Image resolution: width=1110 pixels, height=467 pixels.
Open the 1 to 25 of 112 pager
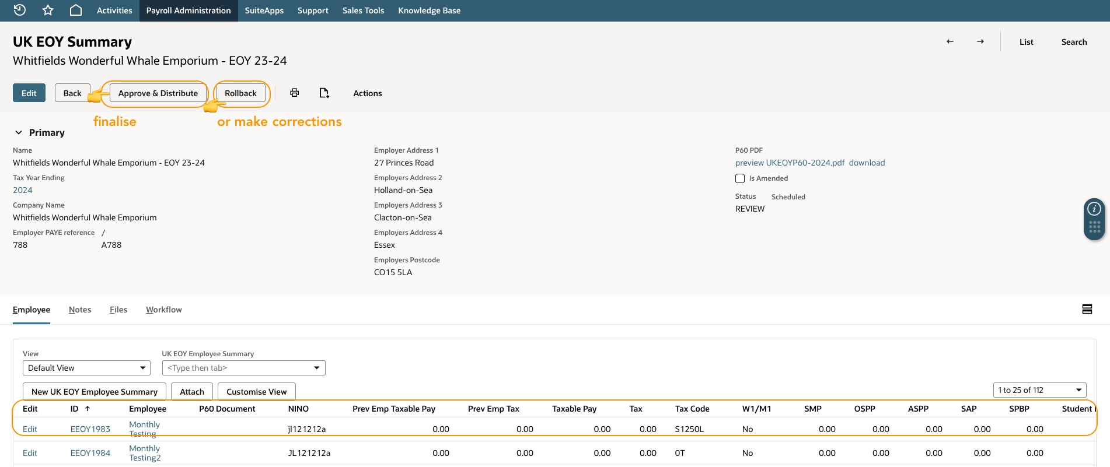(1040, 390)
